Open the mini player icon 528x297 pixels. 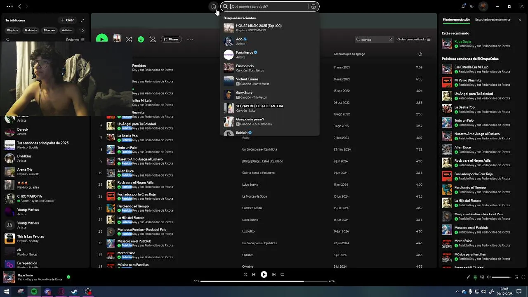point(516,277)
